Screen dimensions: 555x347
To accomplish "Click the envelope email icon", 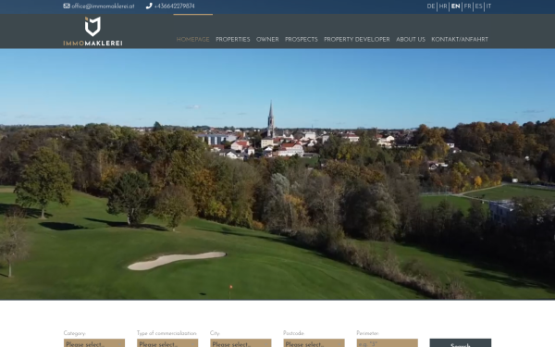I will tap(67, 6).
